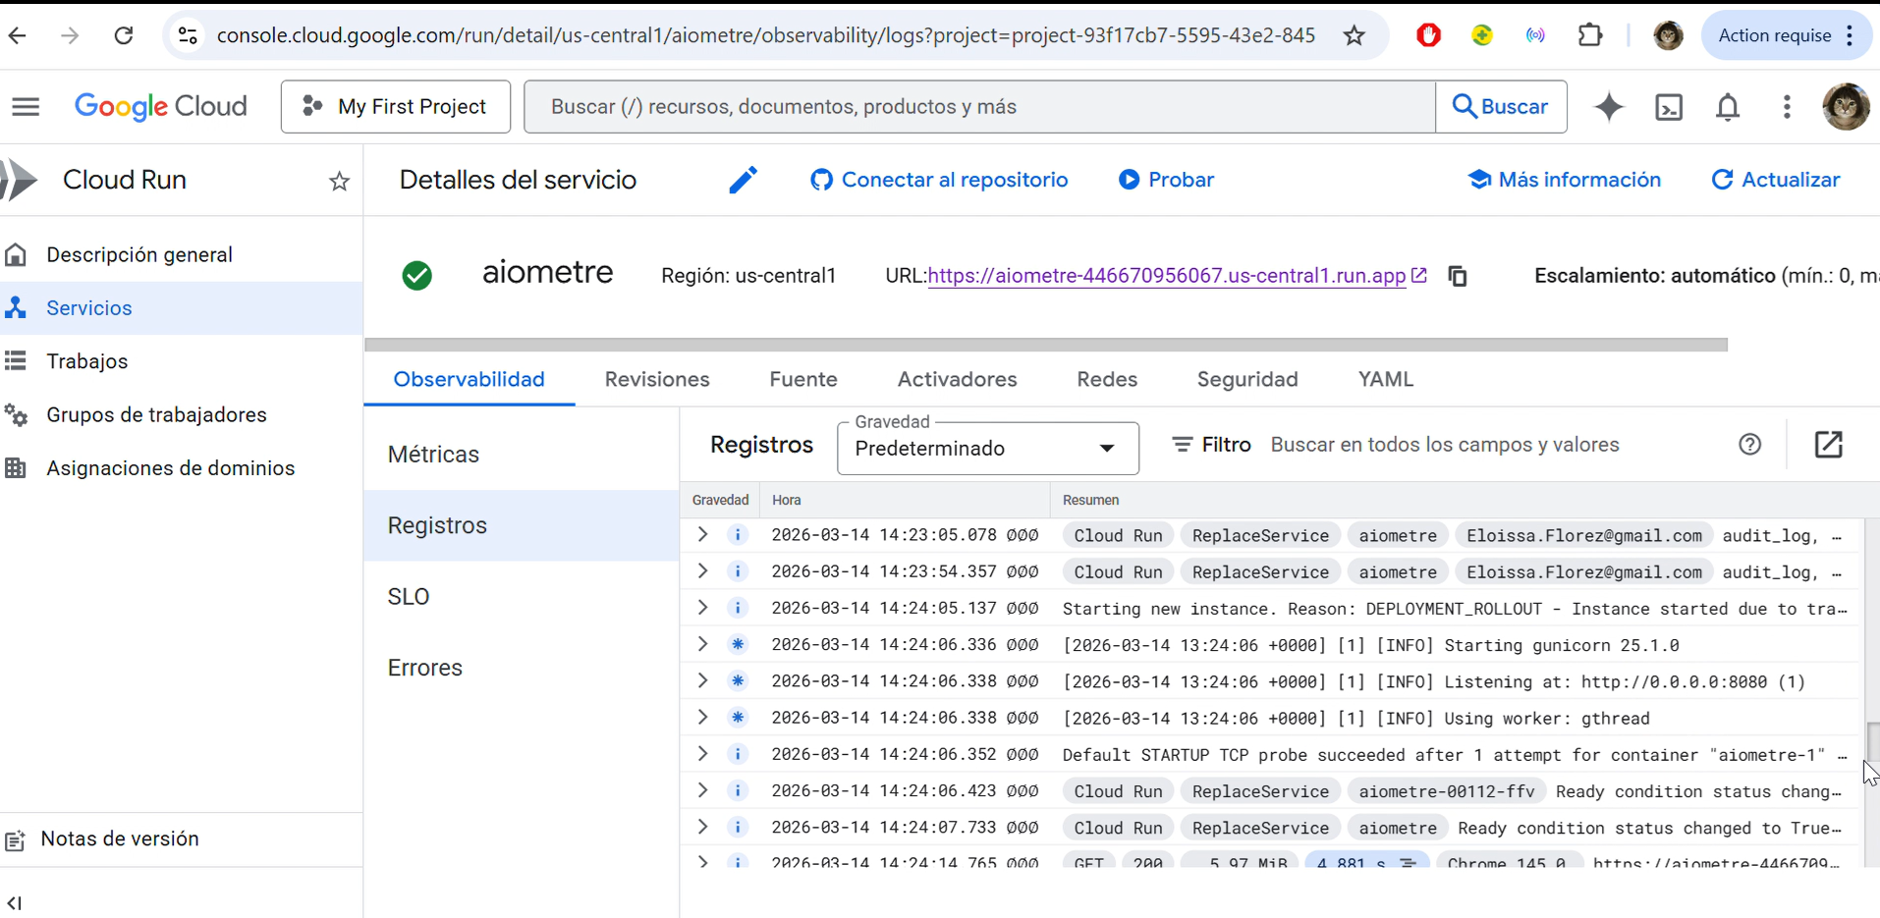
Task: Copy the service URL to clipboard
Action: tap(1458, 276)
